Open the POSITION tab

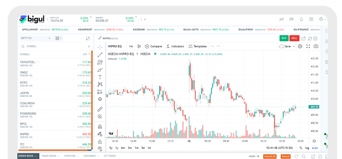pos(72,156)
